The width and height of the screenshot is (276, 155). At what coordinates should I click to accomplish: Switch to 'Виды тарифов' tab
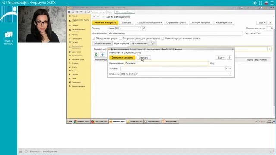(121, 43)
